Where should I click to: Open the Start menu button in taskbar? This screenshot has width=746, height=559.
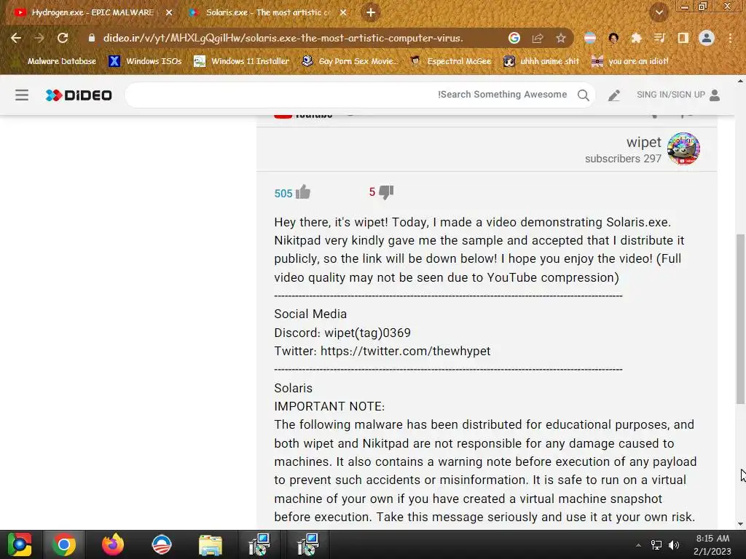[20, 544]
